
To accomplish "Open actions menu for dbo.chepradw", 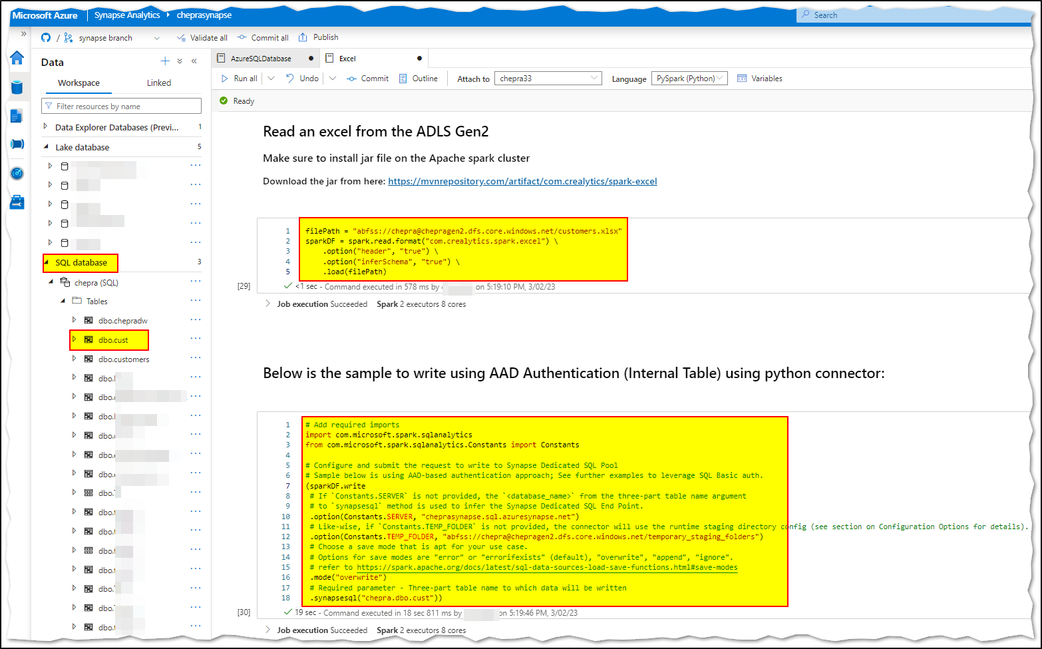I will [x=196, y=320].
